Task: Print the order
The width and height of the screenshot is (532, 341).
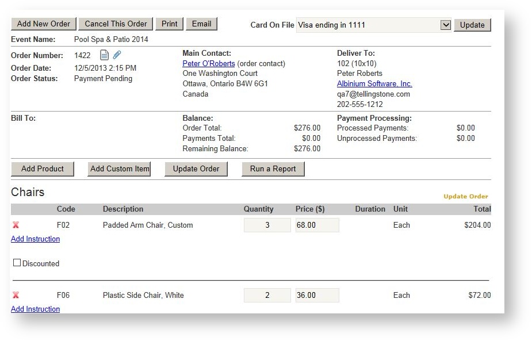Action: coord(169,24)
